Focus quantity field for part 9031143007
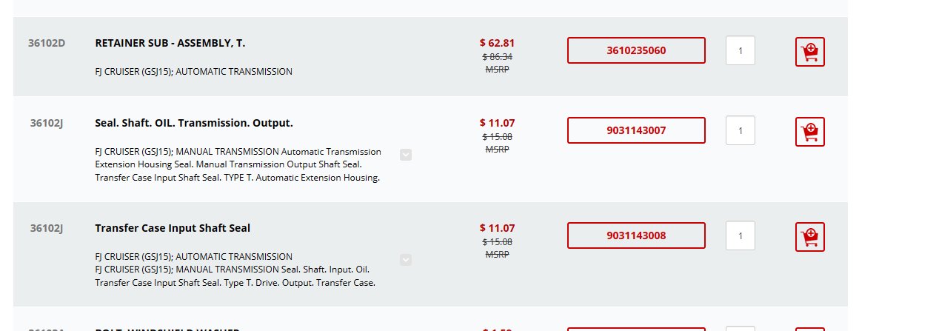Viewport: 936px width, 331px height. coord(741,130)
